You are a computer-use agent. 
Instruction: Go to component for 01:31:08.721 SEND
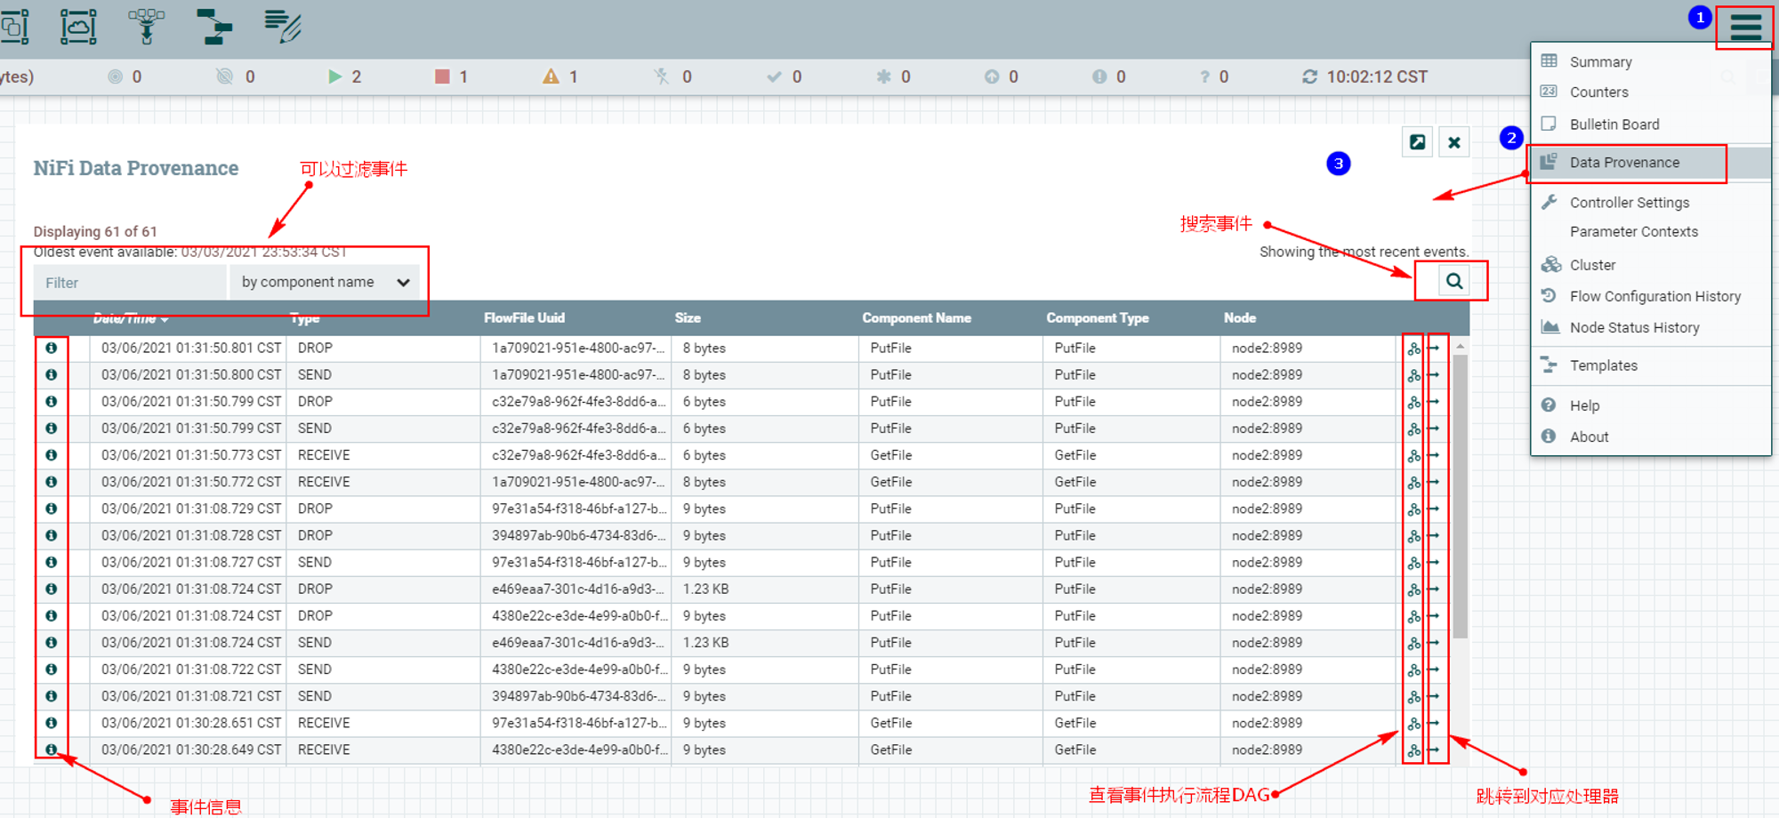click(1433, 696)
